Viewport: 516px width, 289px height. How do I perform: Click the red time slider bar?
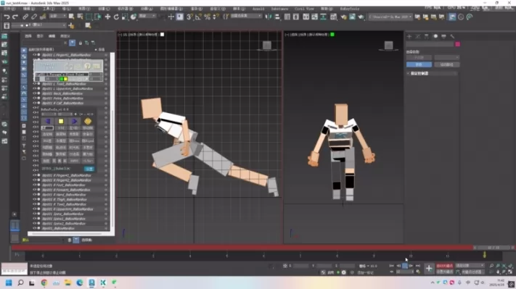(242, 248)
